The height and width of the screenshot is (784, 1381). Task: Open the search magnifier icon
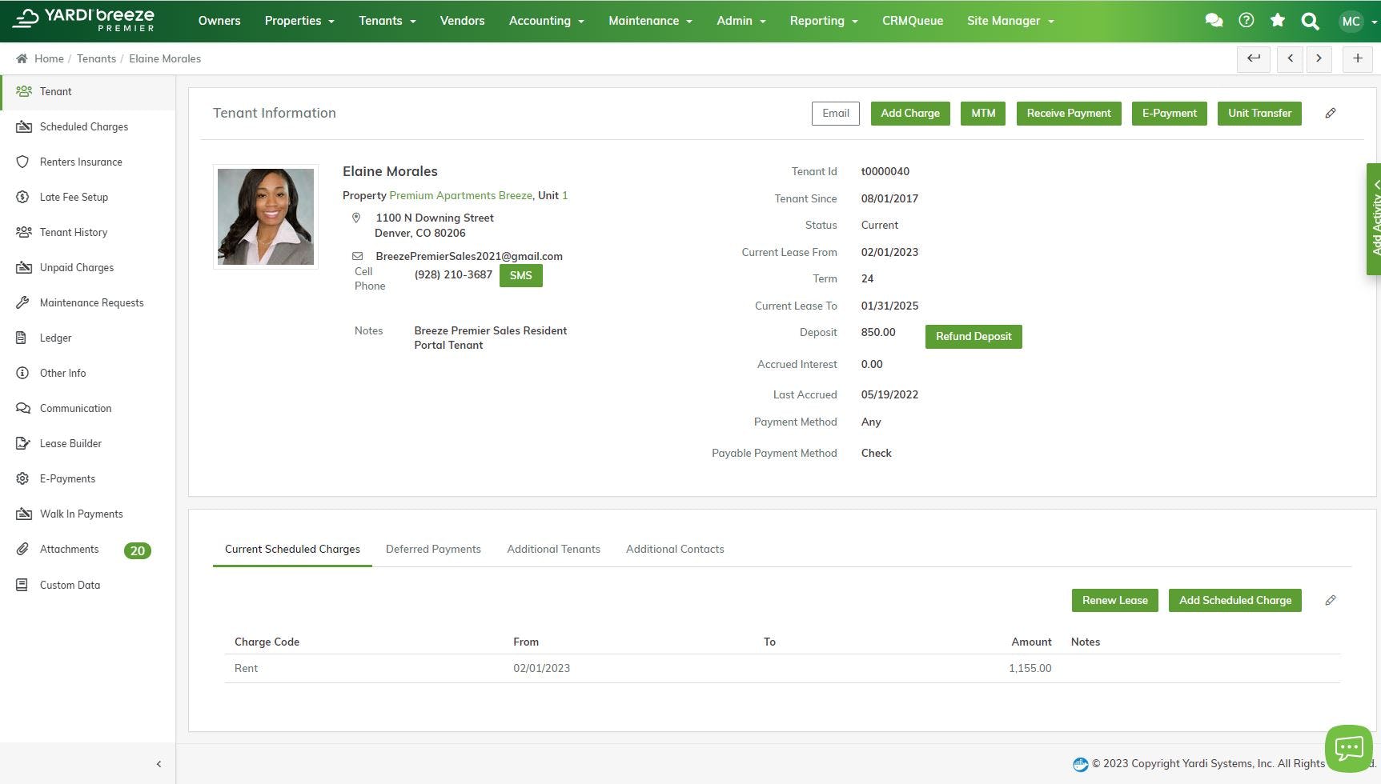point(1310,21)
